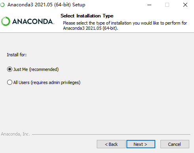This screenshot has width=194, height=153.
Task: Click the "requires admin privileges" text
Action: click(x=56, y=82)
